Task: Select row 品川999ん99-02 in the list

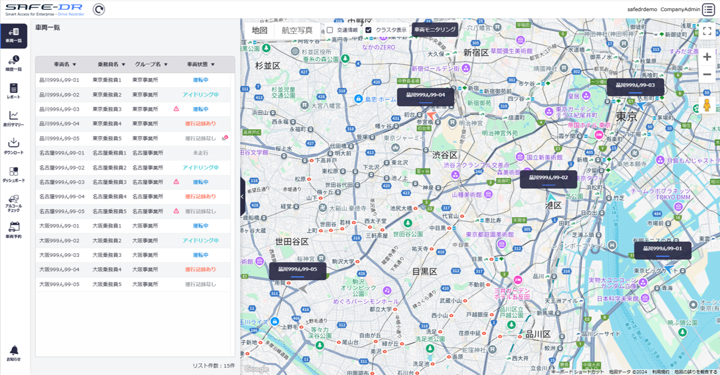Action: point(135,94)
